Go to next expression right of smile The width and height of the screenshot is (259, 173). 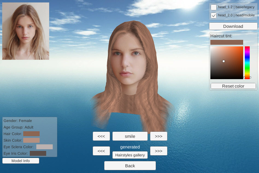pyautogui.click(x=158, y=136)
